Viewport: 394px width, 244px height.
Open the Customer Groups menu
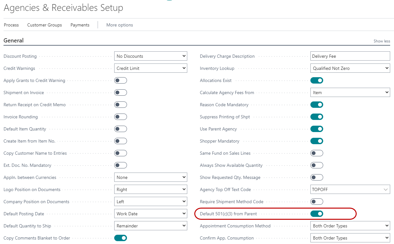45,25
